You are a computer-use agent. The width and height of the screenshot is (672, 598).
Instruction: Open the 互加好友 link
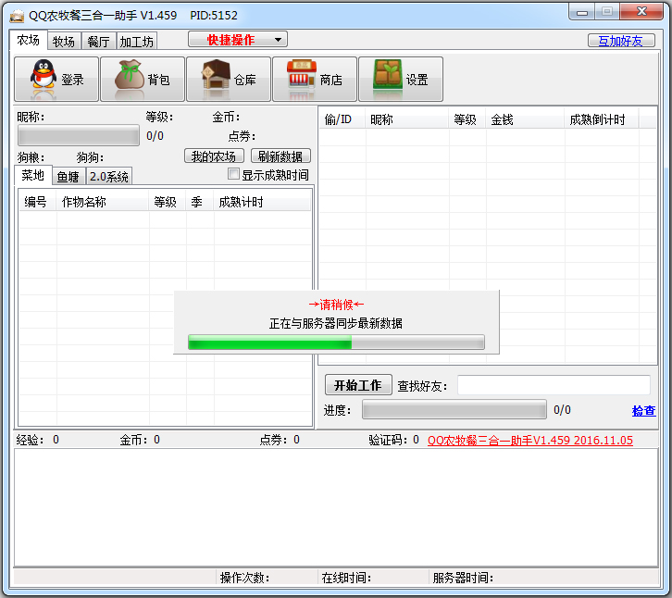click(x=620, y=41)
